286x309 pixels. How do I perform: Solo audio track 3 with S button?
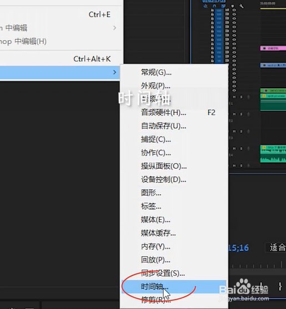pyautogui.click(x=241, y=131)
